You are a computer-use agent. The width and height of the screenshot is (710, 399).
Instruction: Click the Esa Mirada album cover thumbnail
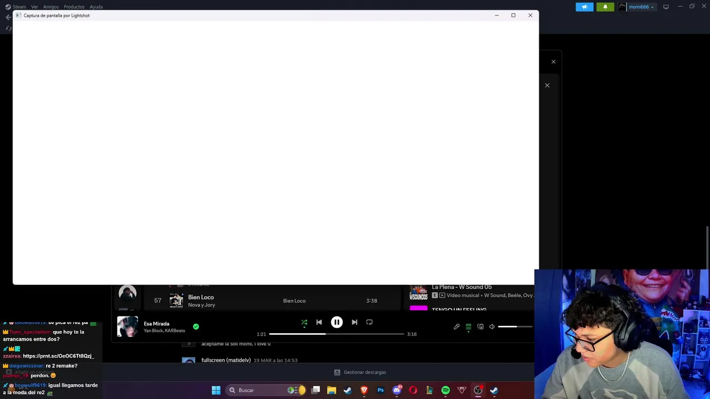pos(128,326)
